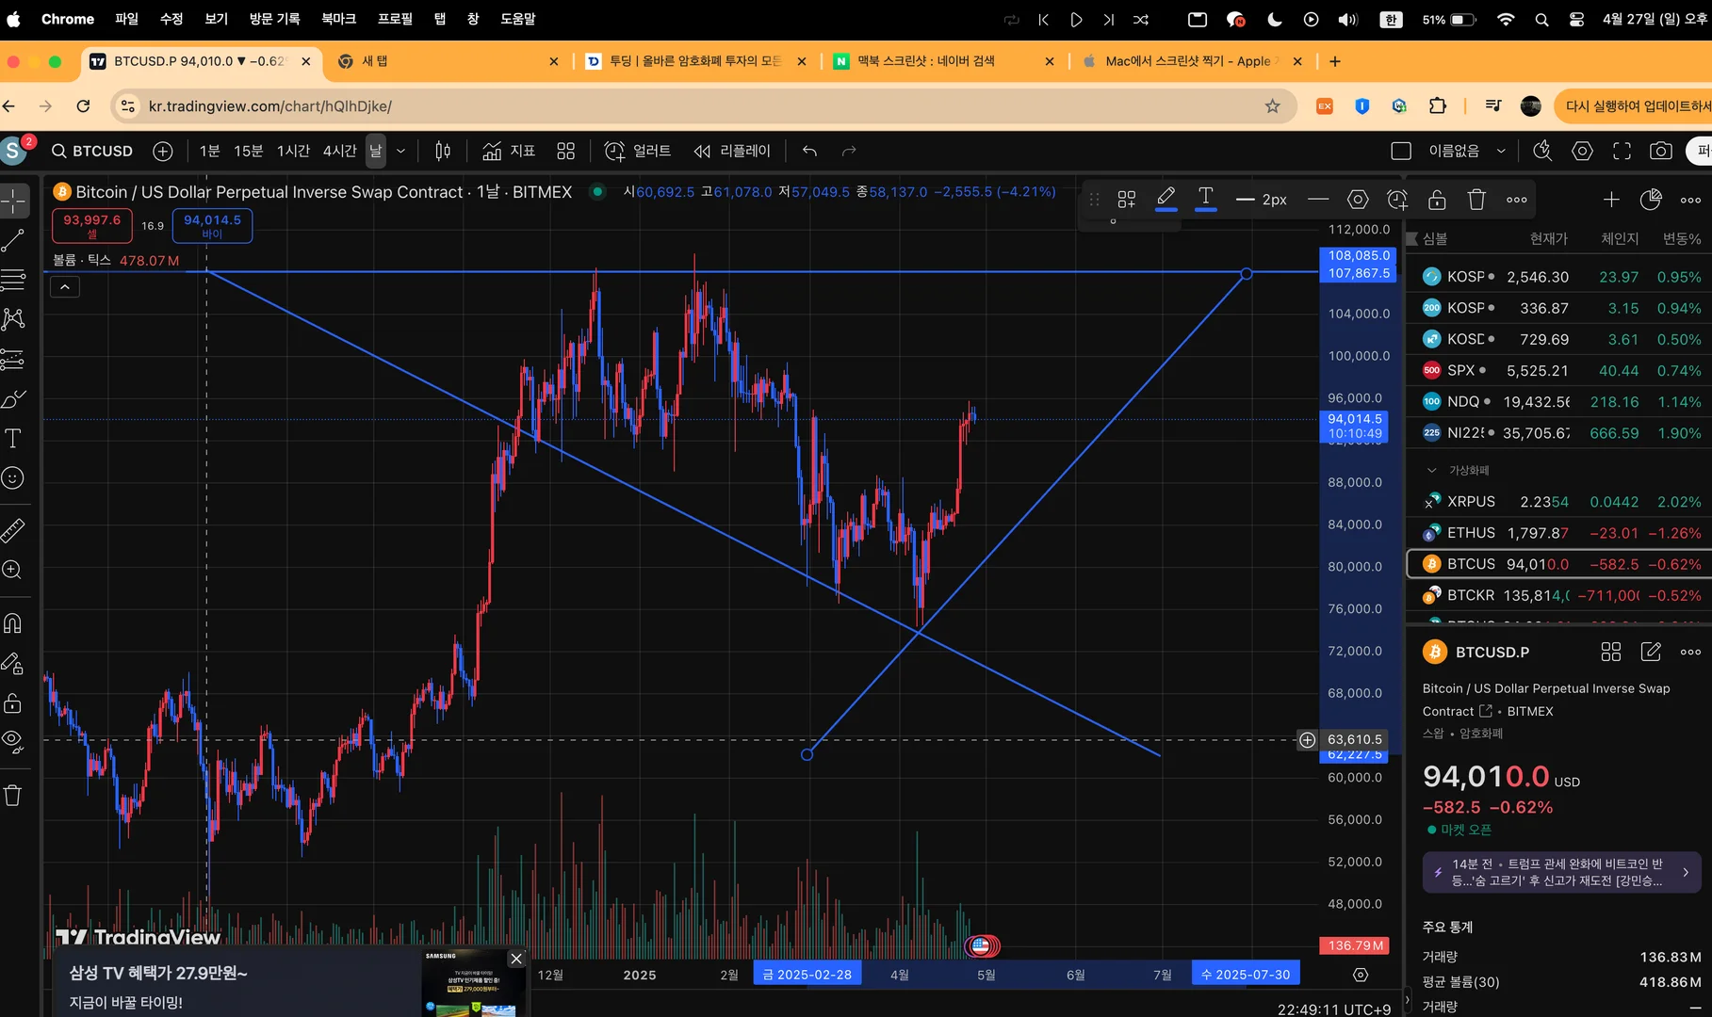Click the 얼러트 alert button
1712x1017 pixels.
click(638, 151)
